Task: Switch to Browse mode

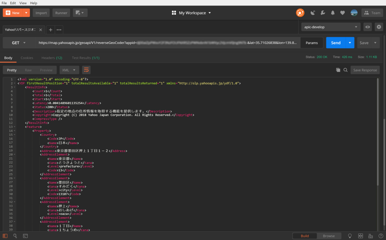Action: coord(329,236)
